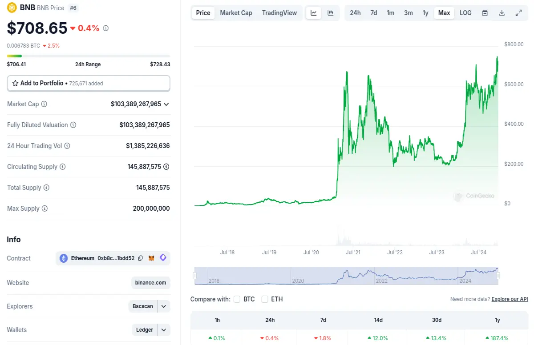
Task: Set chart range to 24h
Action: click(355, 13)
